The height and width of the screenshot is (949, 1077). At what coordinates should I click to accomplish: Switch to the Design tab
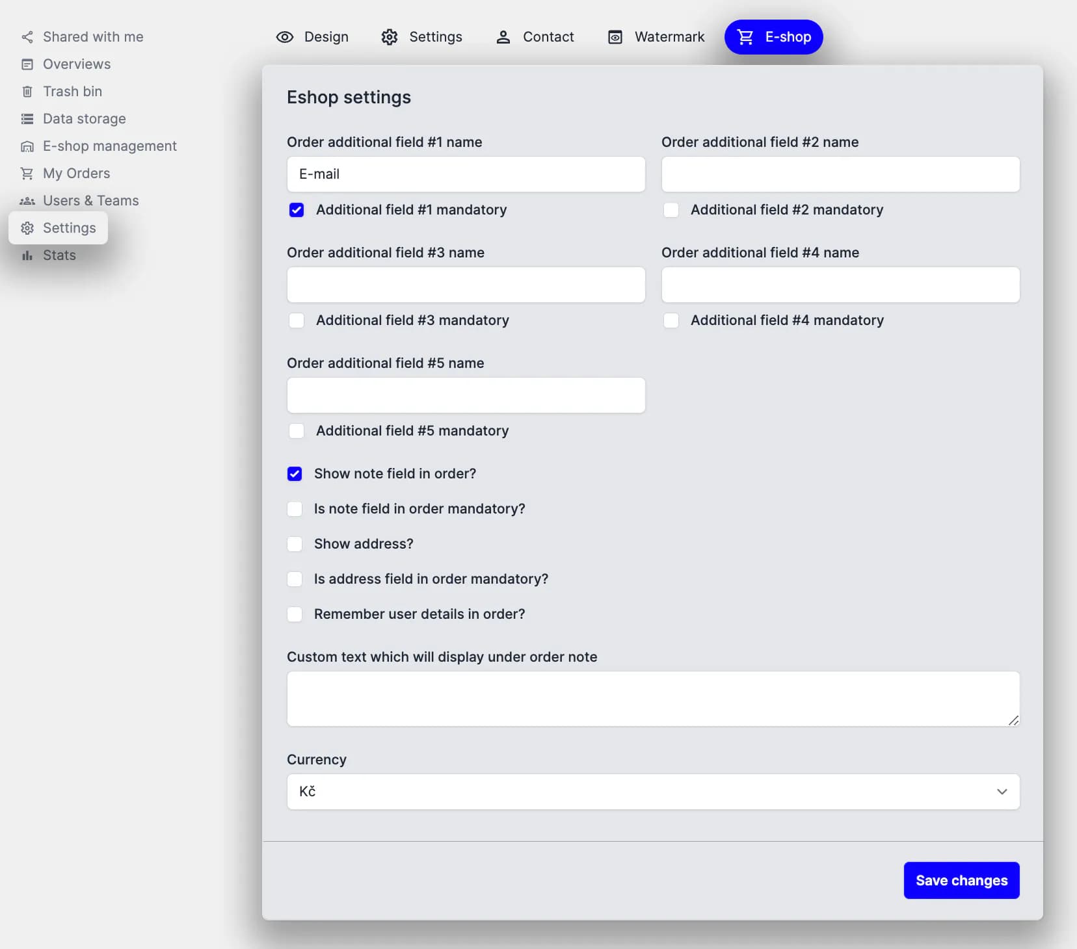click(x=312, y=37)
